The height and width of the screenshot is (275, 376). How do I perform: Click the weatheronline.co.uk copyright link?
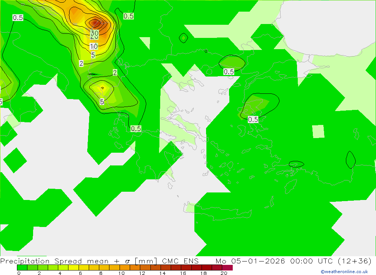coord(344,272)
